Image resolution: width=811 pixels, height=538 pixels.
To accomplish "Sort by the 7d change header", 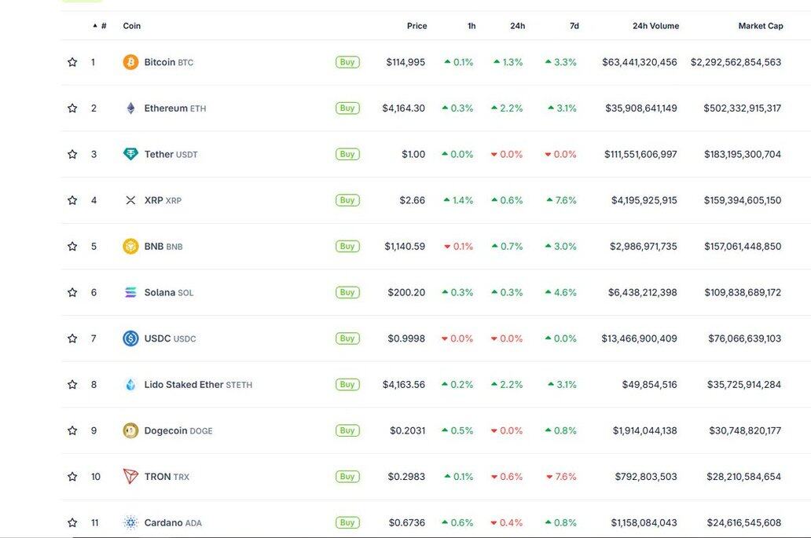I will pos(574,26).
